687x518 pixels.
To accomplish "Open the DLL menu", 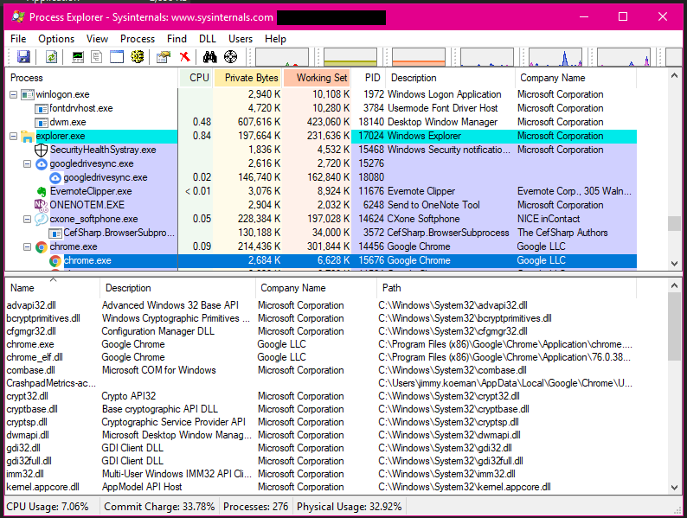I will [208, 39].
